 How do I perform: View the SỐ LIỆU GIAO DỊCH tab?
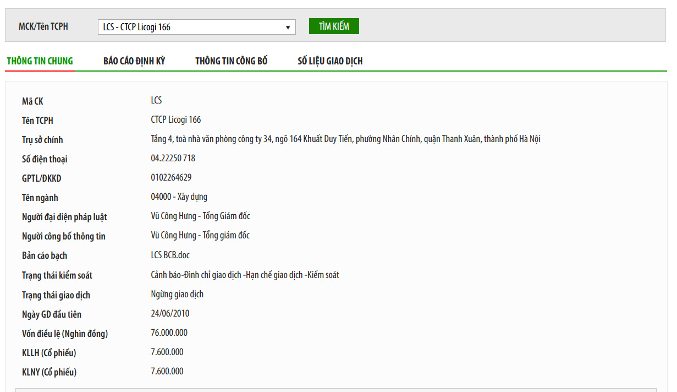tap(330, 61)
